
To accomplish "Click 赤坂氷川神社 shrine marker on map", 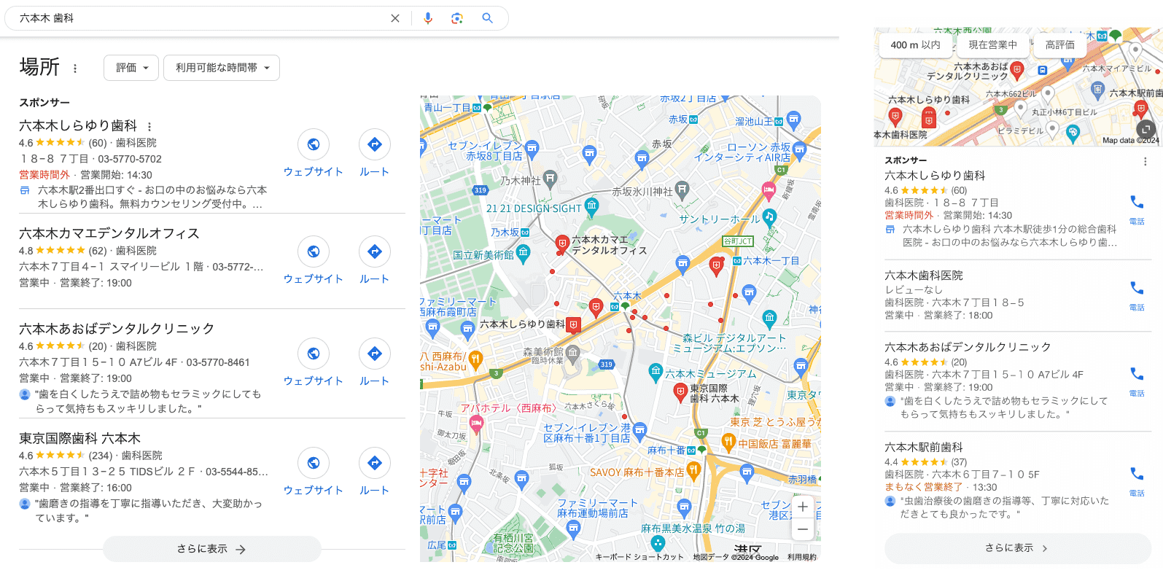I will [x=682, y=190].
